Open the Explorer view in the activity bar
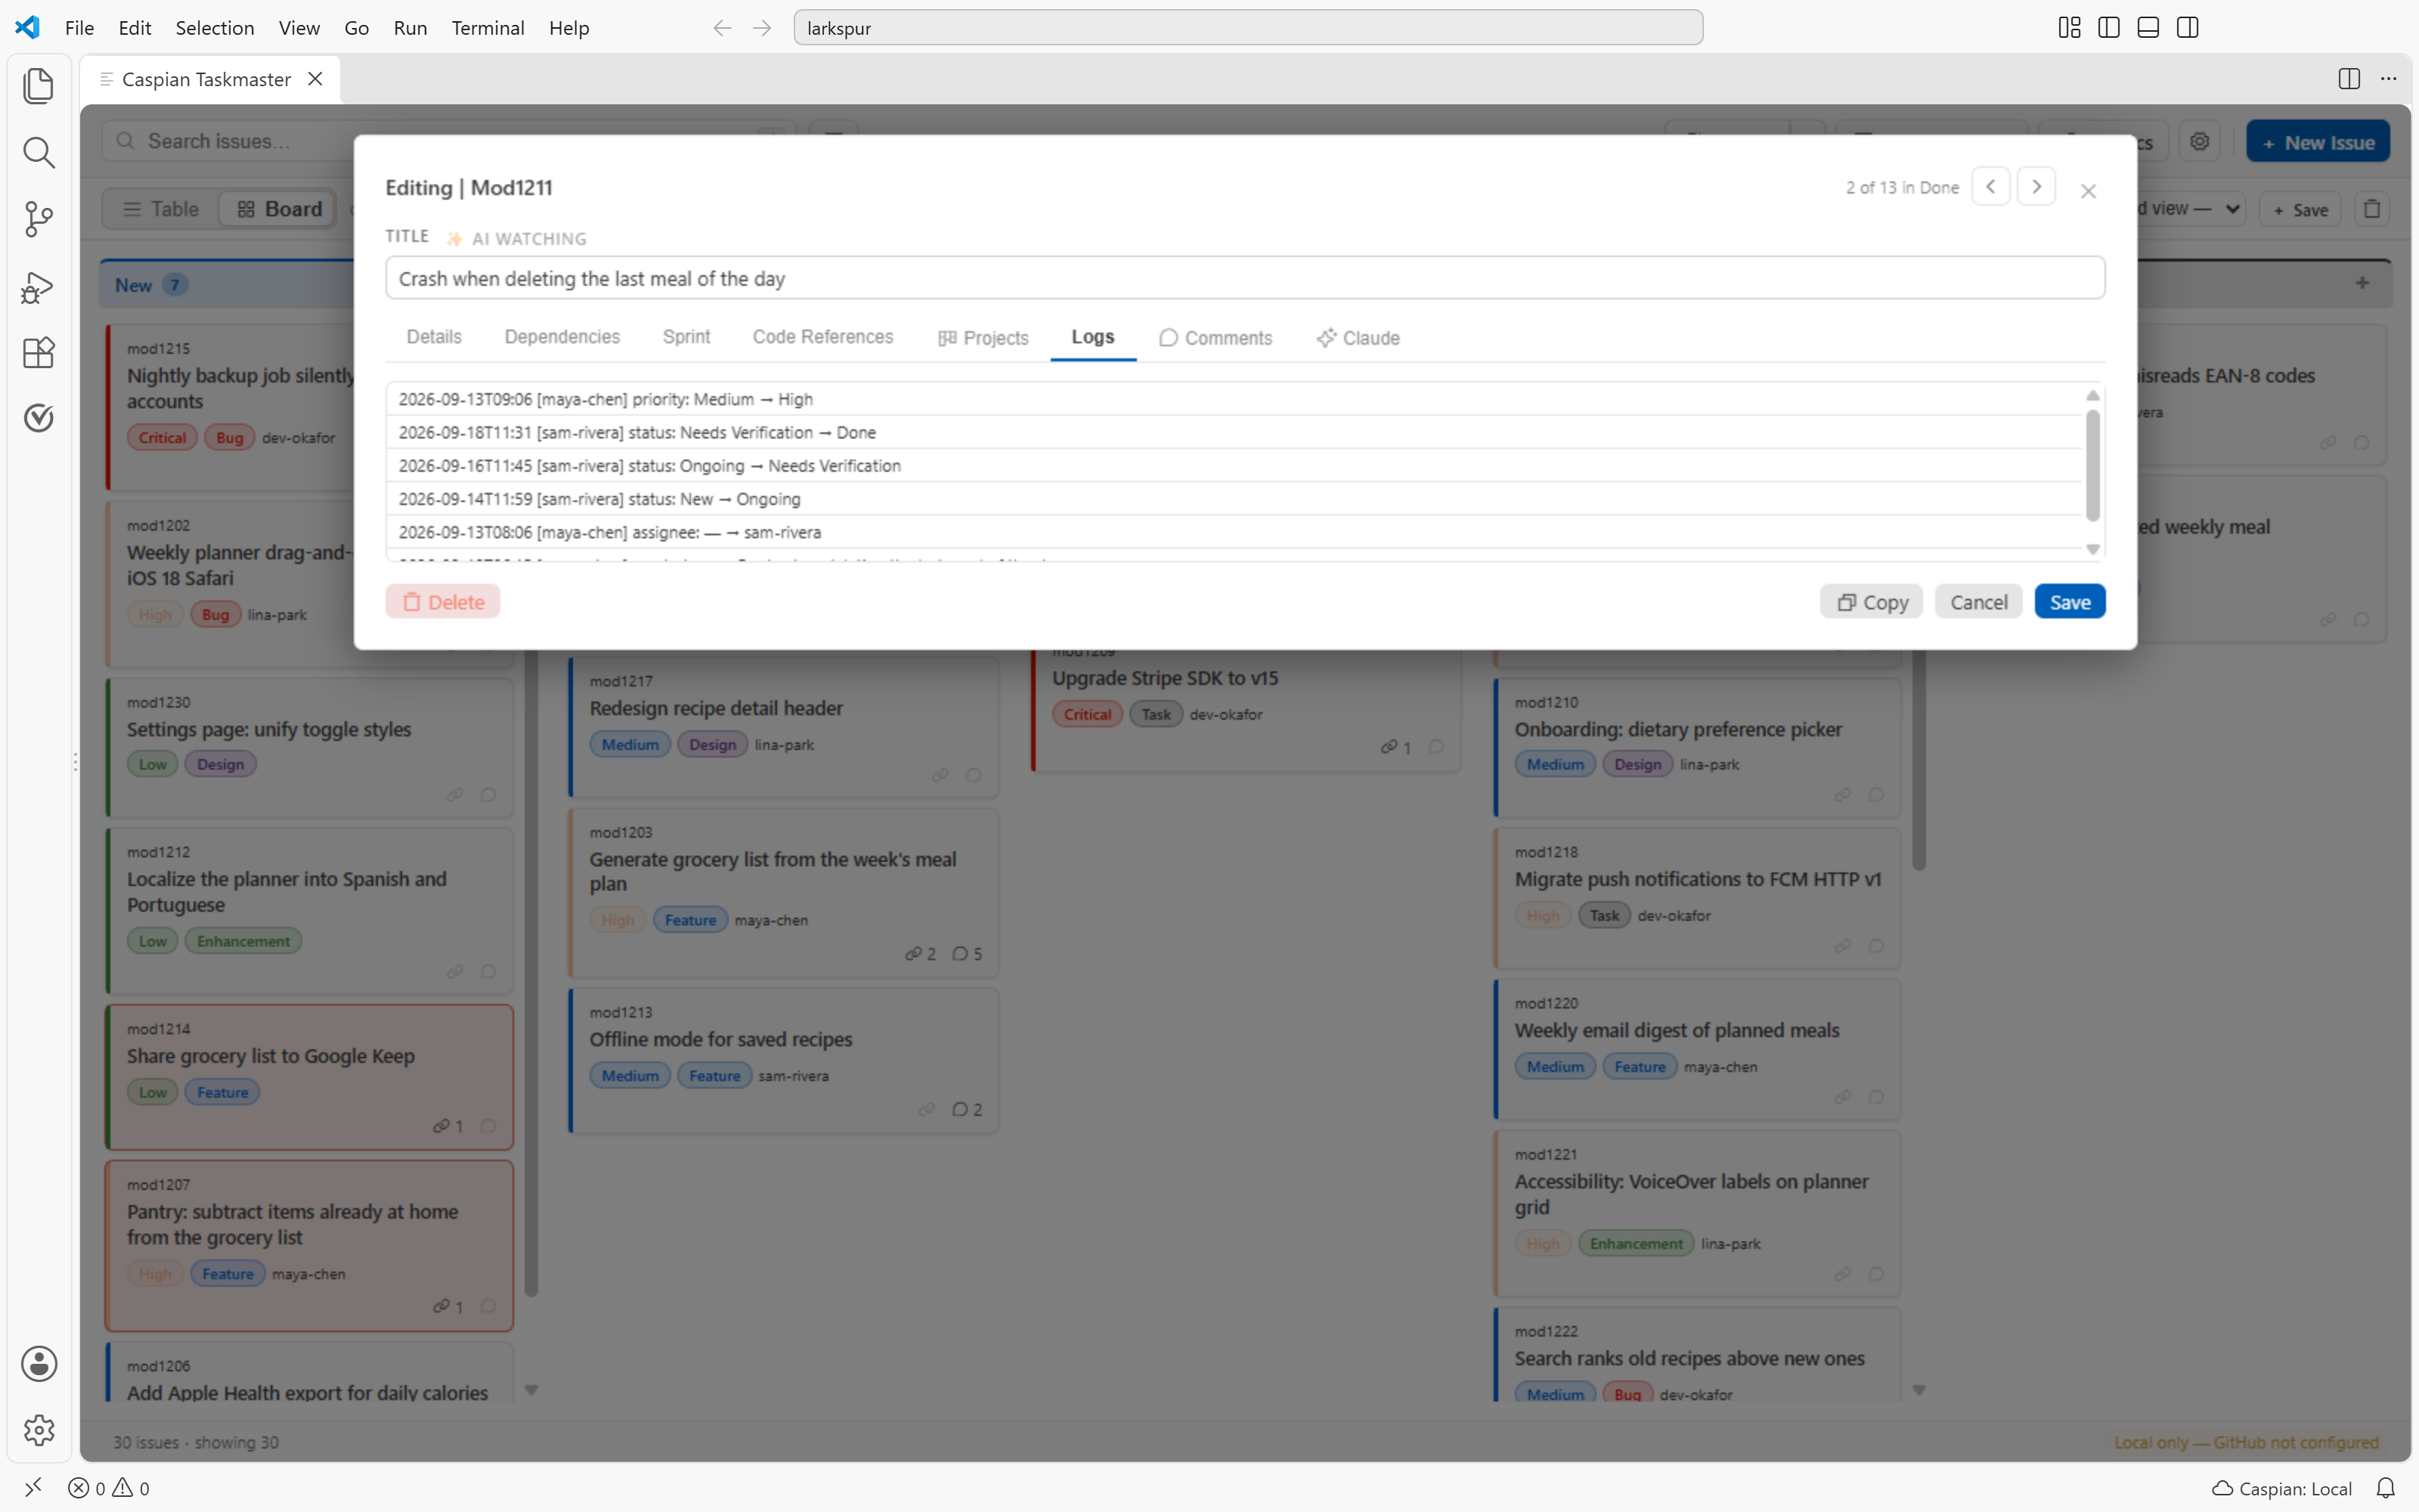 click(38, 86)
